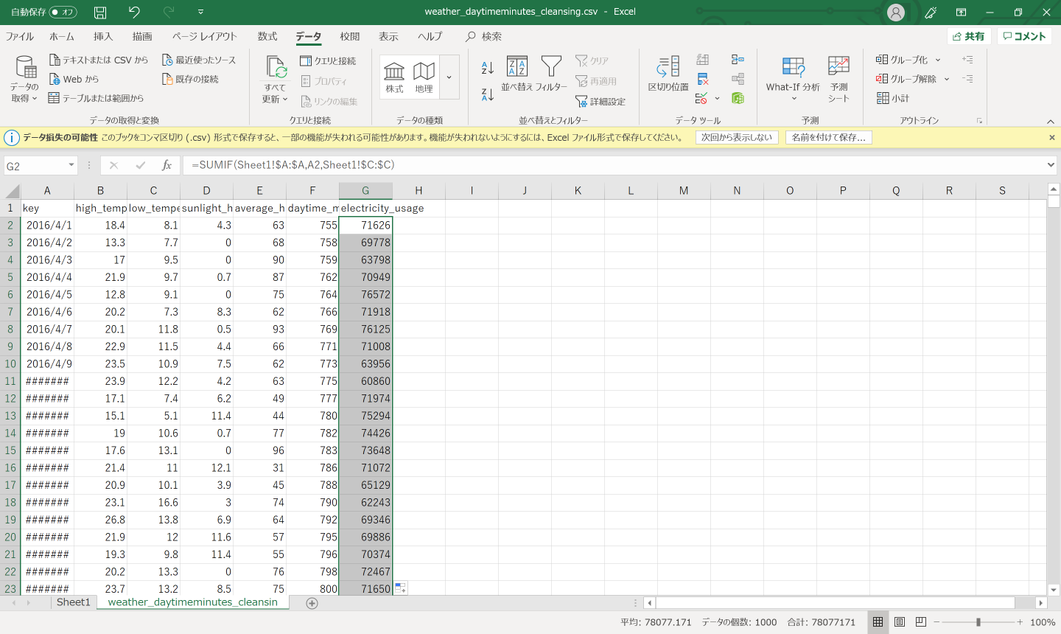1061x634 pixels.
Task: Click the コメント button
Action: [x=1024, y=36]
